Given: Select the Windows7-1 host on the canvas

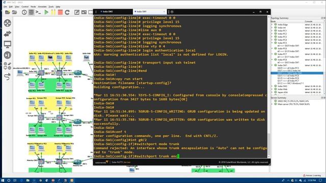Looking at the screenshot, I should 50,57.
